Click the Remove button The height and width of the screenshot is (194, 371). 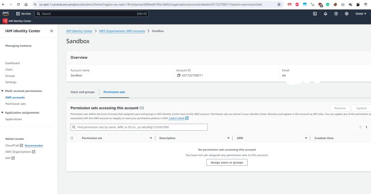(340, 108)
